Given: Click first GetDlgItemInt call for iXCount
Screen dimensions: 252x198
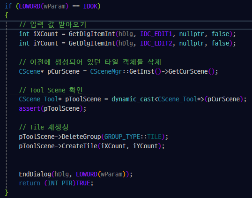Looking at the screenshot, I should [92, 34].
